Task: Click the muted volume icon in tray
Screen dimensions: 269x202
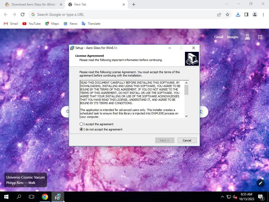Action: click(235, 197)
